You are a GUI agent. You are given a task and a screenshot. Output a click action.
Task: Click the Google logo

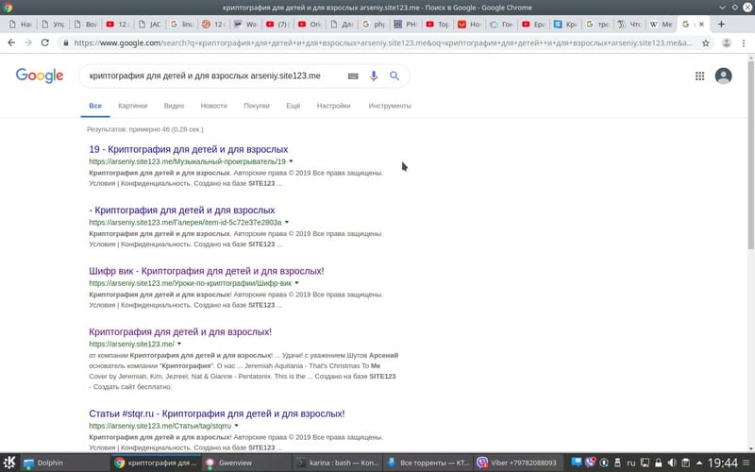pos(40,76)
